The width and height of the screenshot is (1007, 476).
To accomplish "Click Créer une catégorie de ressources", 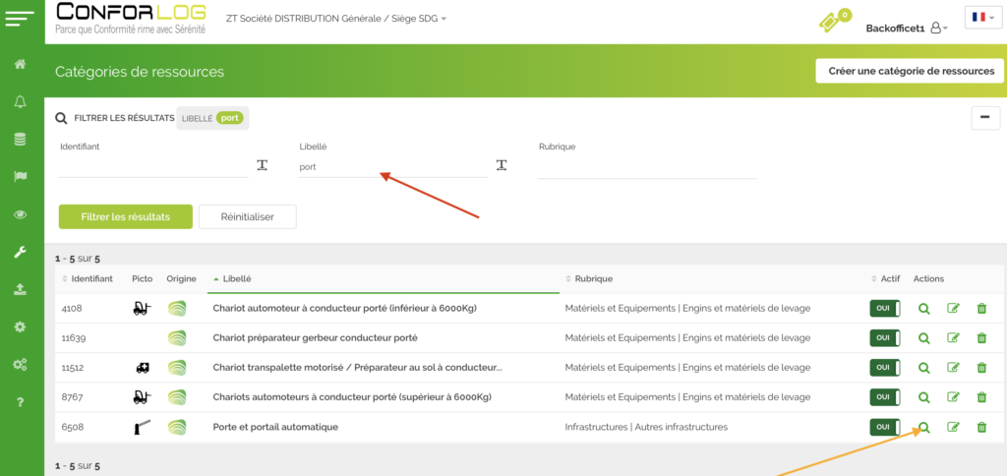I will click(910, 71).
